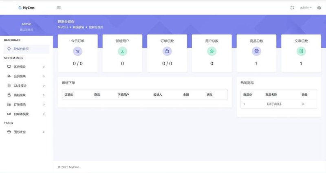Click the home icon beside 控制台首页
This screenshot has width=326, height=173.
[9, 49]
